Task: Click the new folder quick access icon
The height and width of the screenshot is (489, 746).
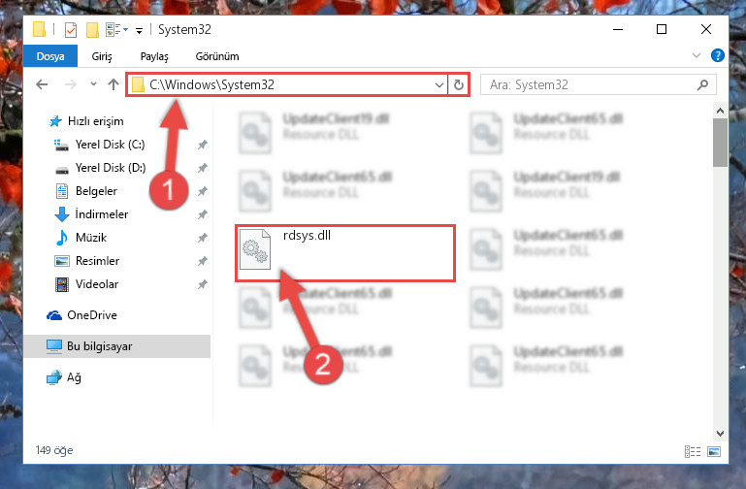Action: pyautogui.click(x=92, y=29)
